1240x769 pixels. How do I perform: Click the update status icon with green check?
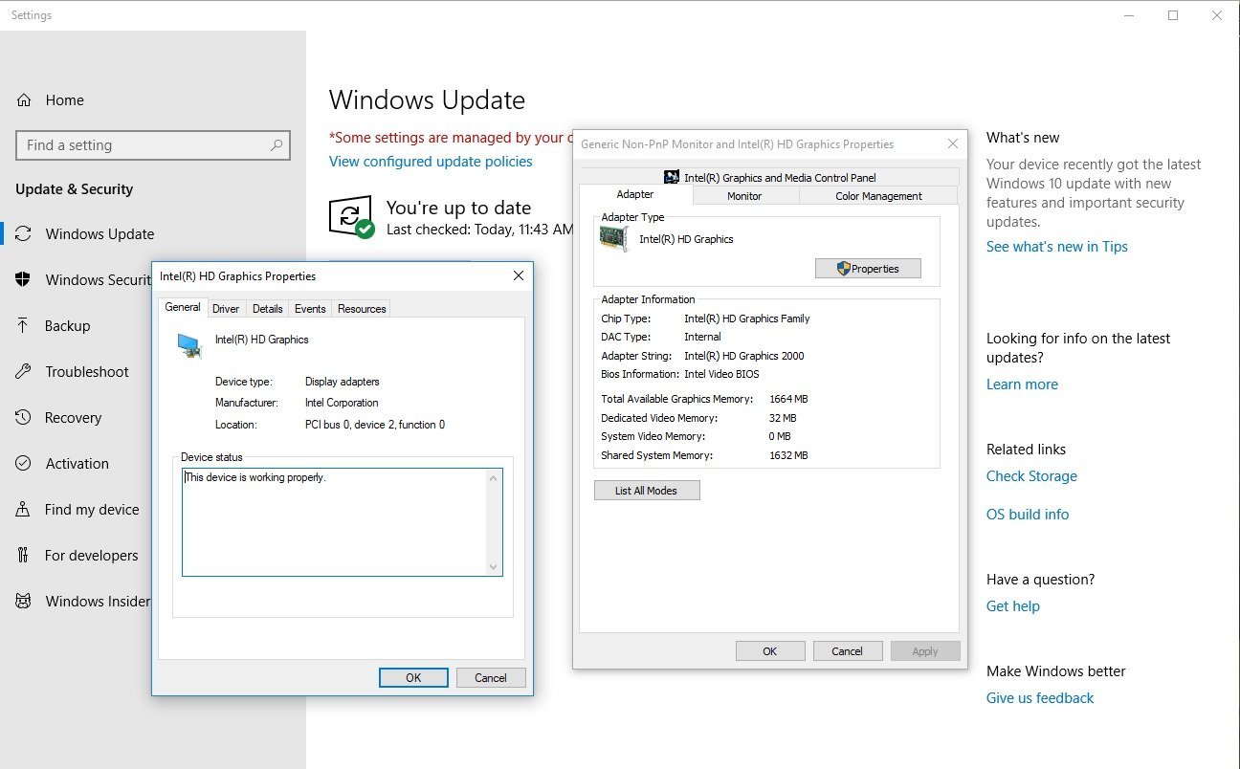click(351, 218)
